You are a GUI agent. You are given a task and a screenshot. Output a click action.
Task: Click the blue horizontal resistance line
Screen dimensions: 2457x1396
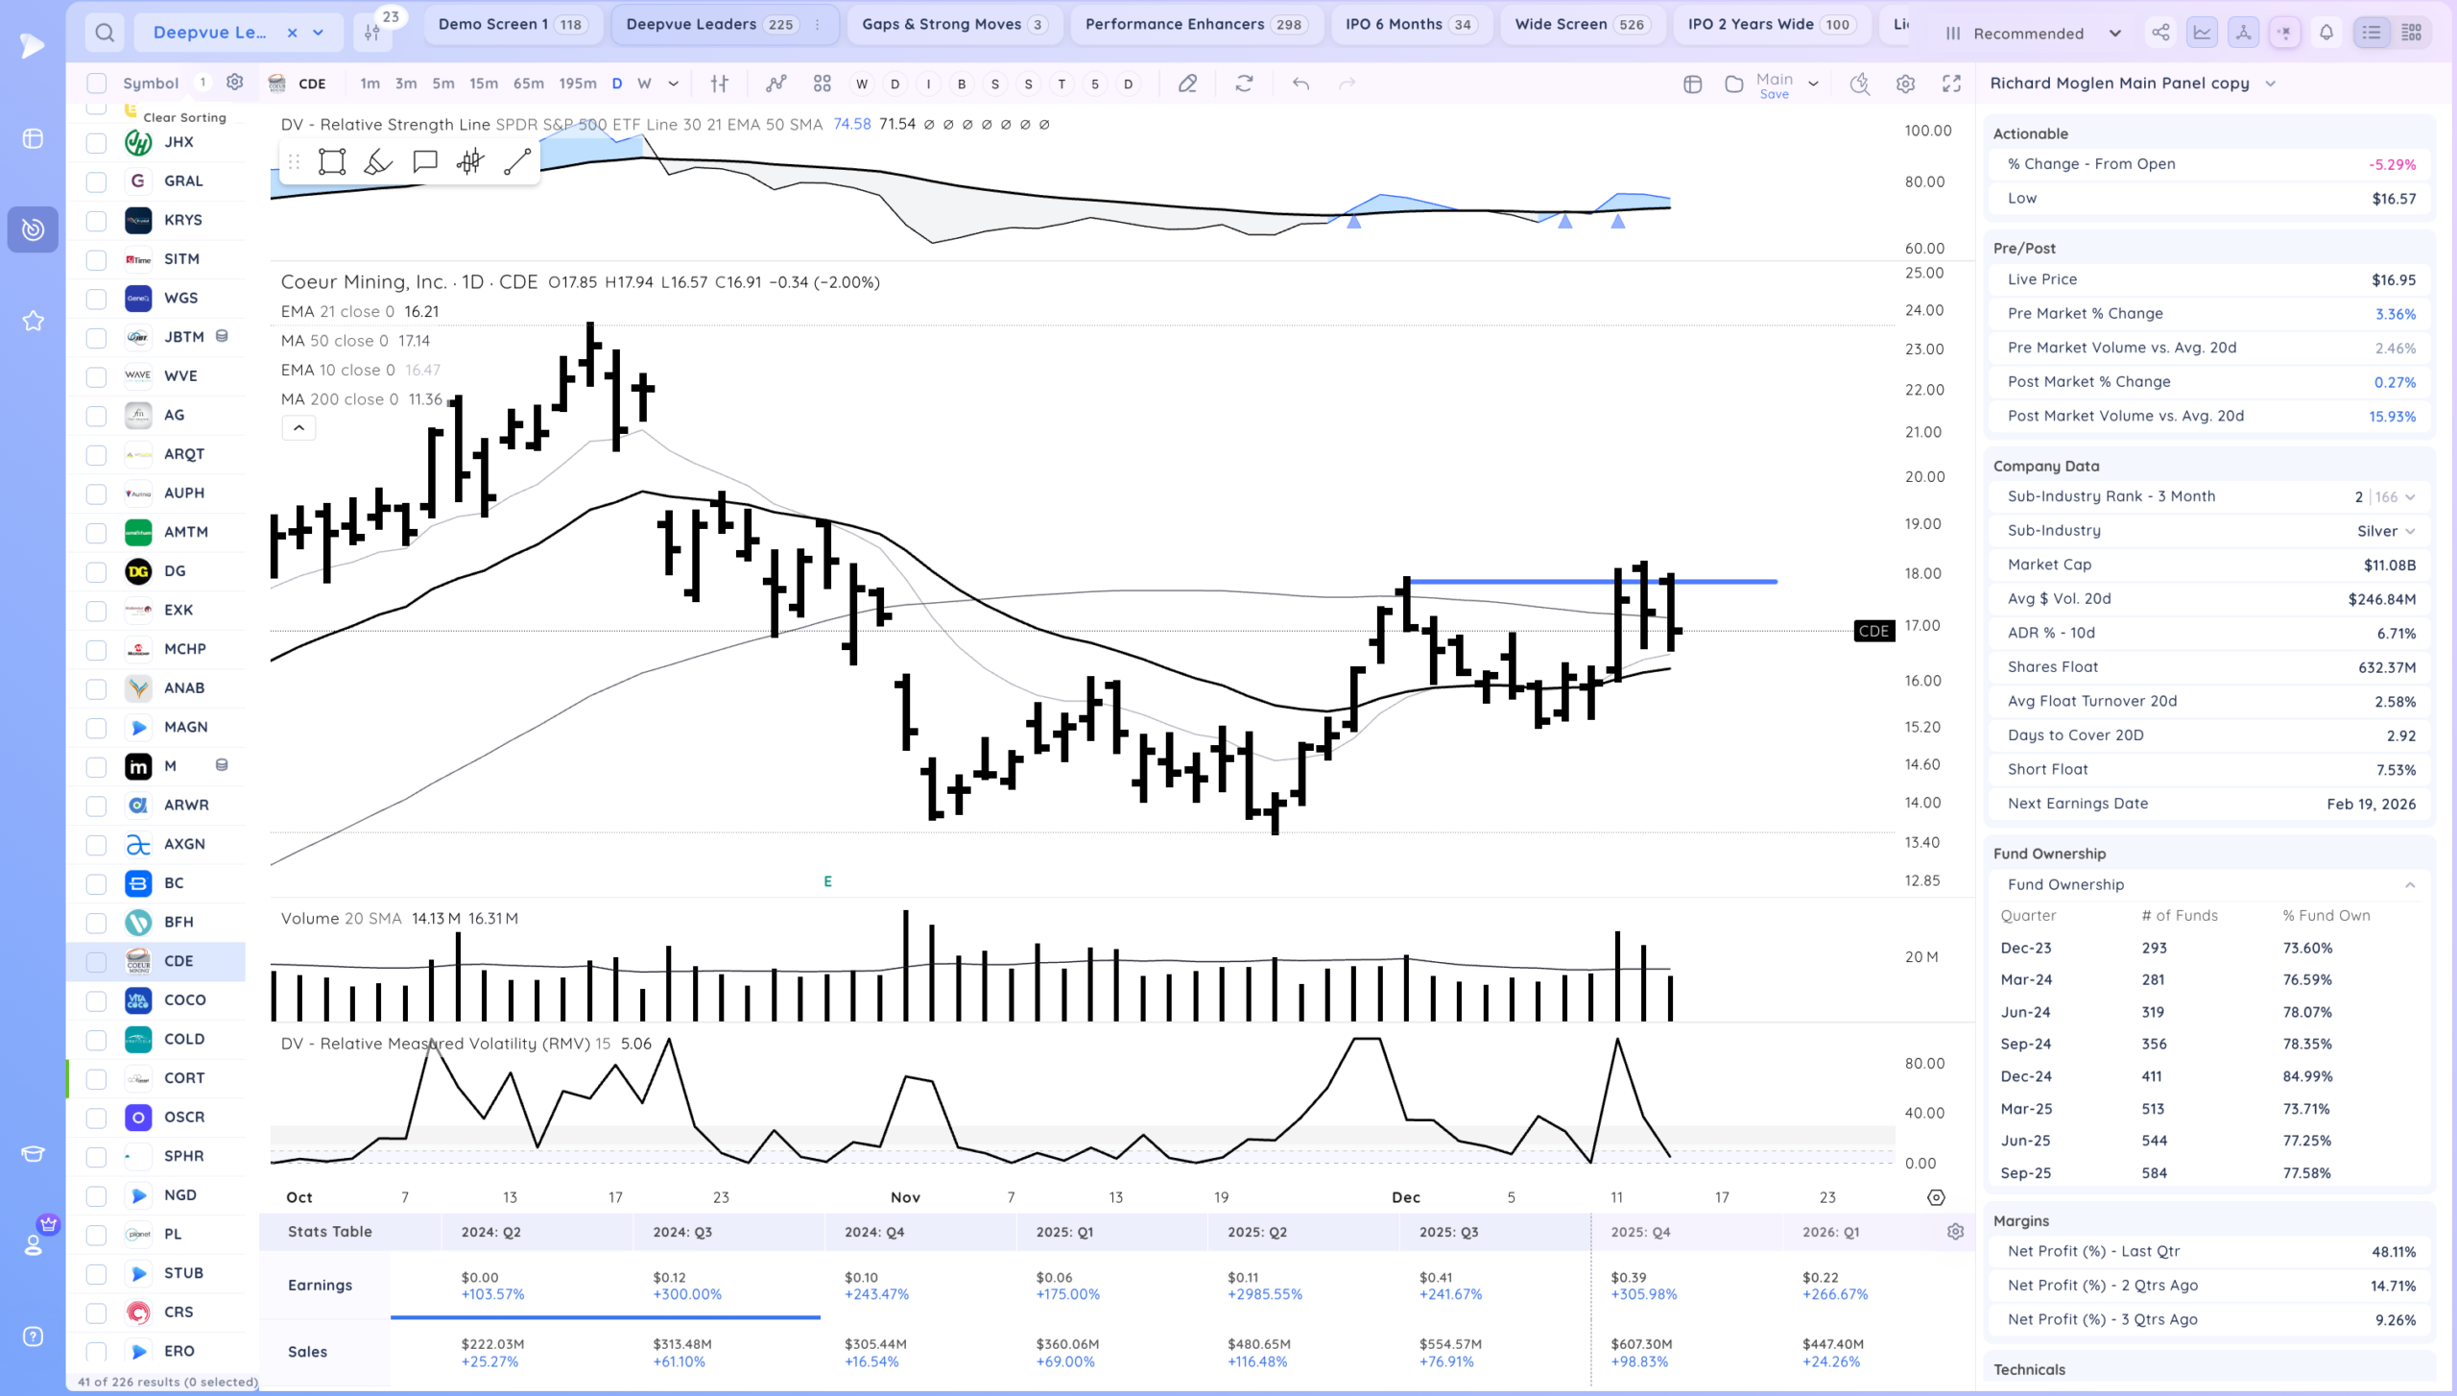click(x=1728, y=582)
